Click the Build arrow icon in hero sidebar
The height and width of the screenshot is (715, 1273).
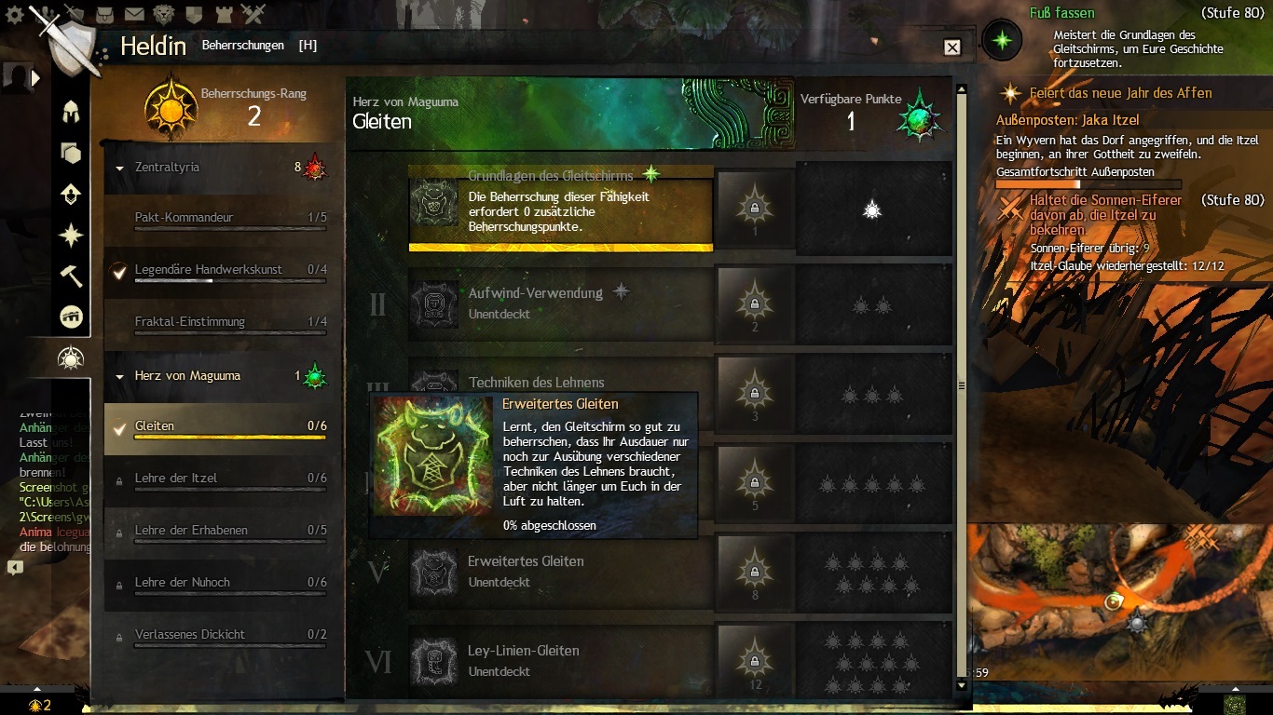[x=71, y=194]
